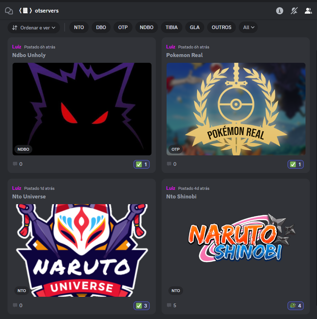This screenshot has height=319, width=317.
Task: Click Postado 1d atrás timestamp
Action: pos(39,188)
